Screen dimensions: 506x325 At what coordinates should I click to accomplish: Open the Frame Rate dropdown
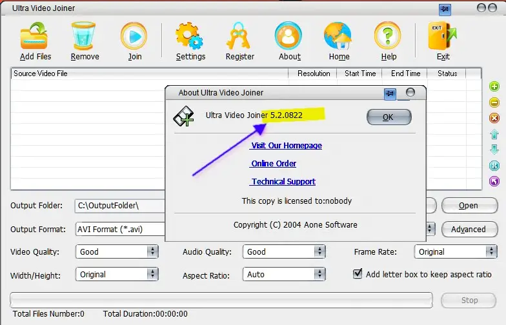point(456,251)
